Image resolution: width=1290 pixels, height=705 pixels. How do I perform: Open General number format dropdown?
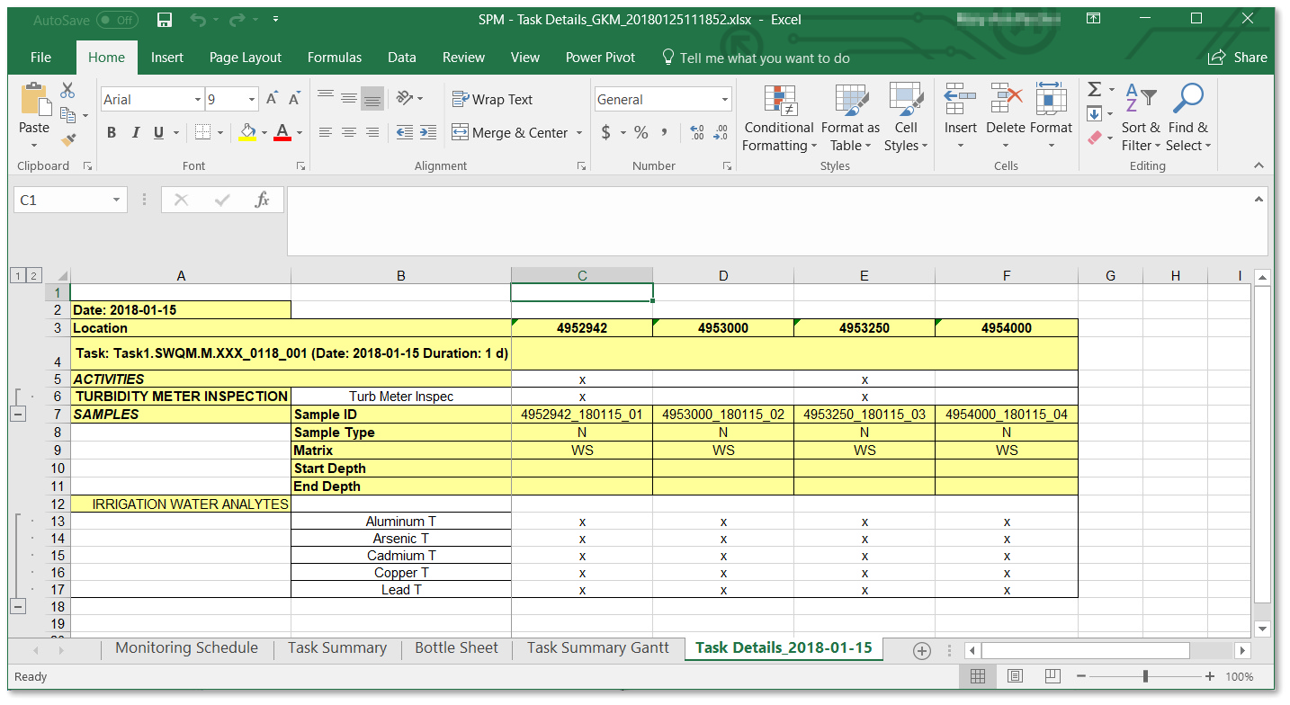pos(724,100)
